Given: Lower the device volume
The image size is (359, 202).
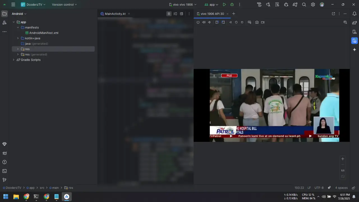Looking at the screenshot, I should click(210, 22).
